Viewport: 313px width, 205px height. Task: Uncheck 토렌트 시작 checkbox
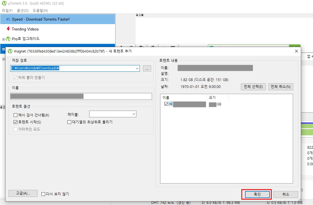point(15,122)
